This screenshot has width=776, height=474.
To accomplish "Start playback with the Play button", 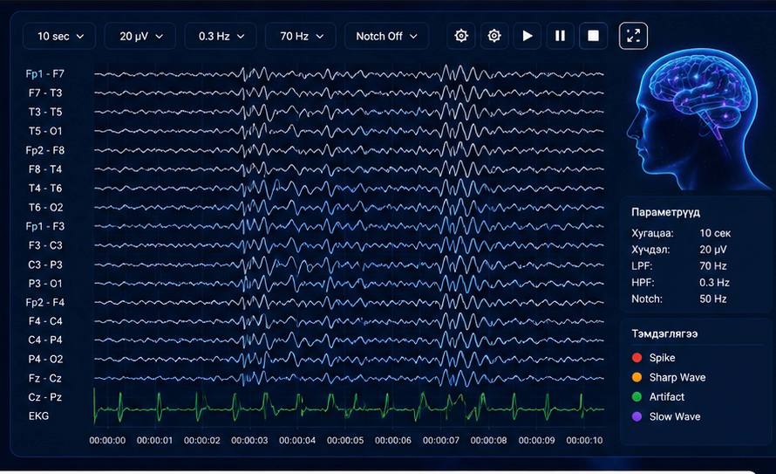I will 527,36.
